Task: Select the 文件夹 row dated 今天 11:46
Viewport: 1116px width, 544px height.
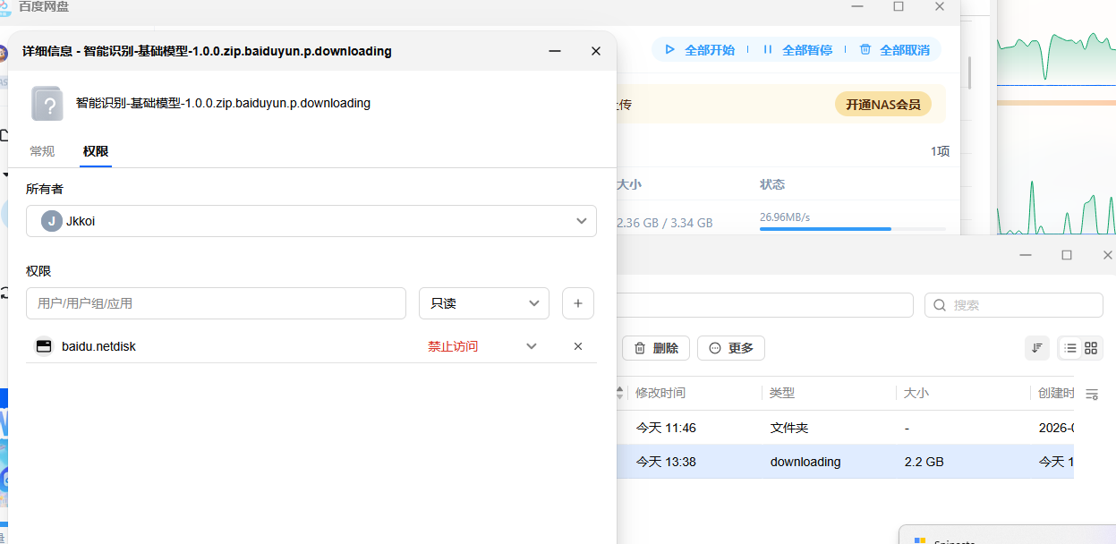Action: 846,428
